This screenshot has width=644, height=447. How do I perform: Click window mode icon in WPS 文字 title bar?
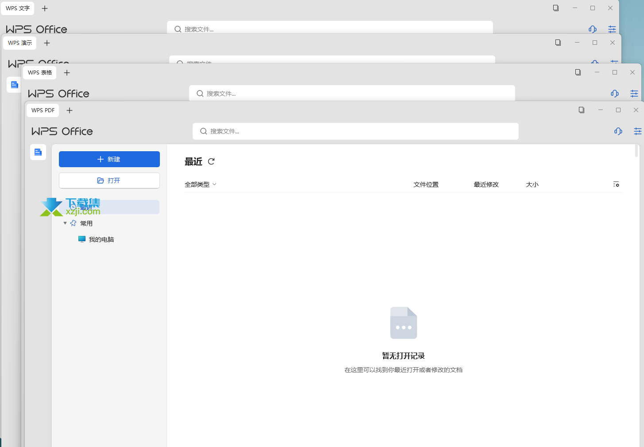click(x=556, y=8)
